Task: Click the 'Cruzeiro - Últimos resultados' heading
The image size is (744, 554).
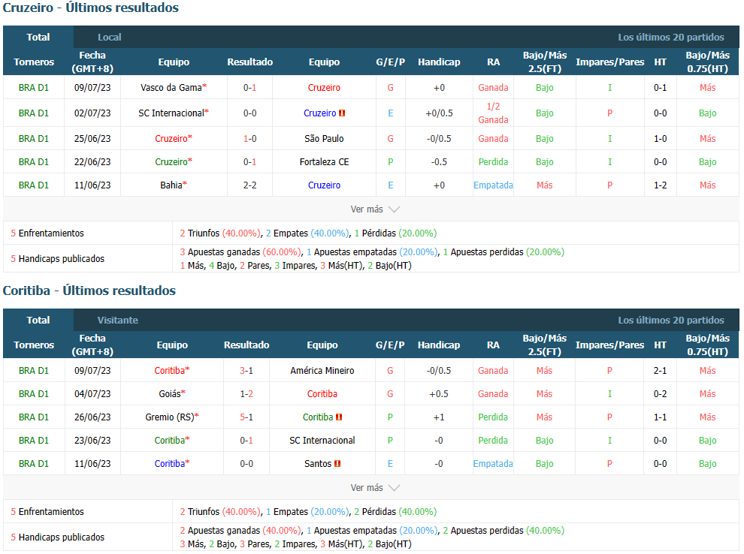Action: pos(91,8)
